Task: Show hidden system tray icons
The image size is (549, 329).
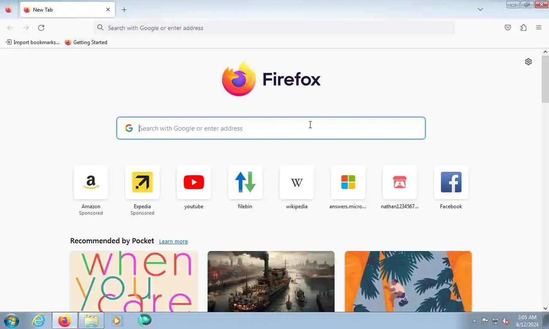Action: tap(474, 321)
